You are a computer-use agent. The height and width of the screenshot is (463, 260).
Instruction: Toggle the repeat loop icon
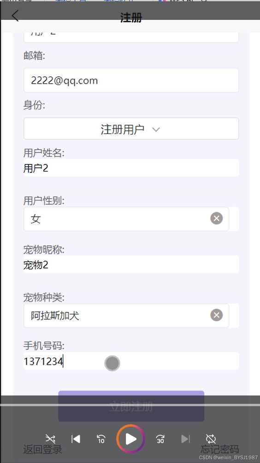[x=211, y=439]
